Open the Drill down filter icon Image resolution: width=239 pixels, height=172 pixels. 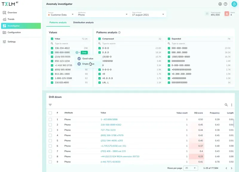coord(50,105)
